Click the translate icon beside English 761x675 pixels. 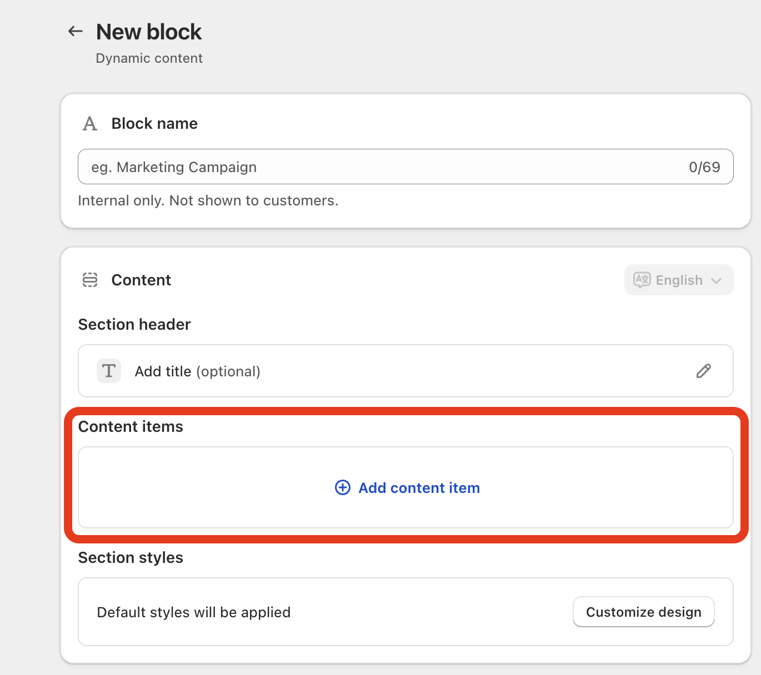642,280
